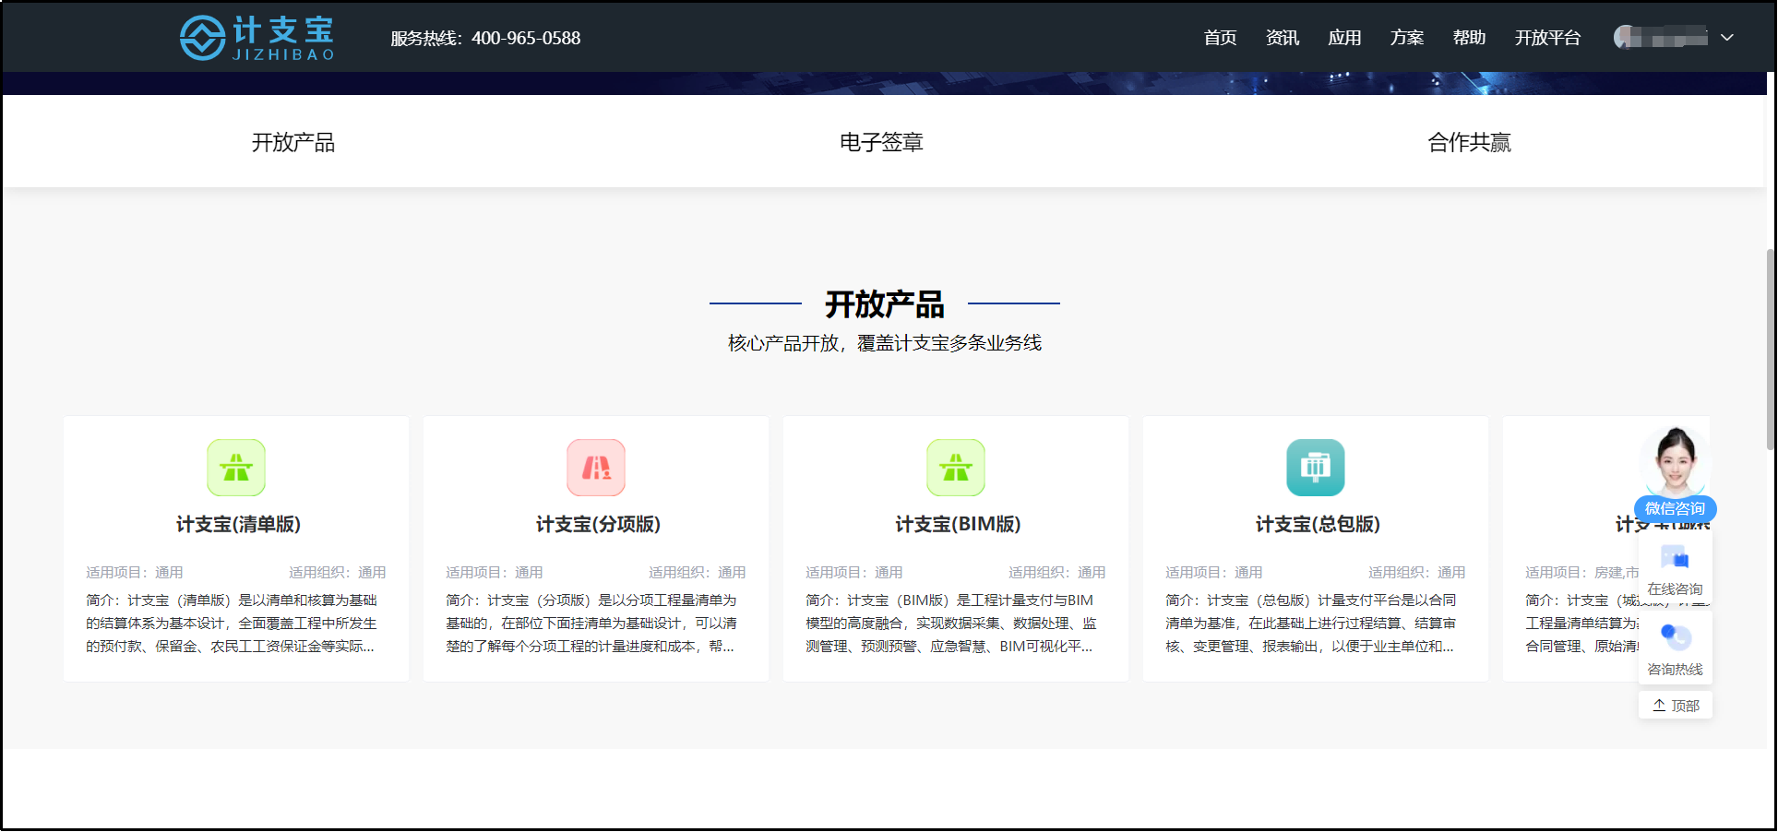Click the 计支宝(清单版) title
This screenshot has height=832, width=1778.
click(x=238, y=524)
